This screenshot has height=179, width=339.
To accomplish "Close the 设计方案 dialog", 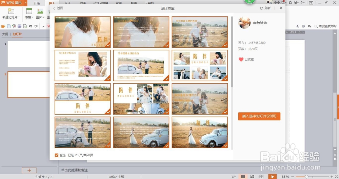I will 281,8.
